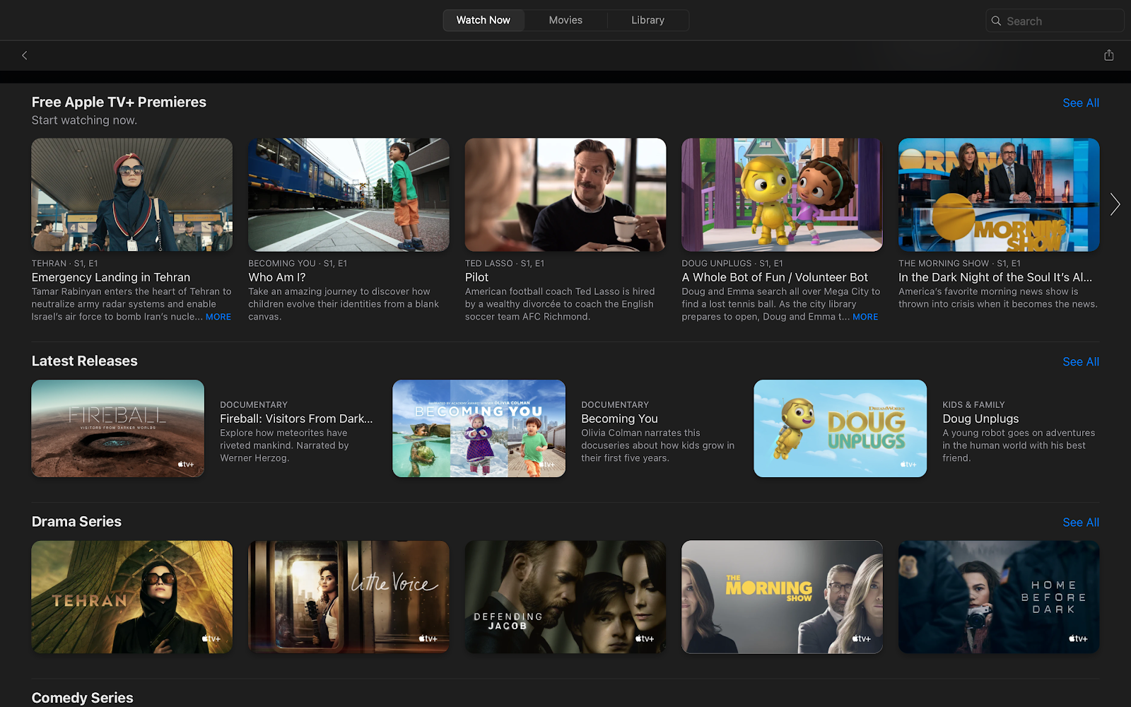The image size is (1131, 707).
Task: Click the 'Pilot' episode title
Action: point(477,277)
